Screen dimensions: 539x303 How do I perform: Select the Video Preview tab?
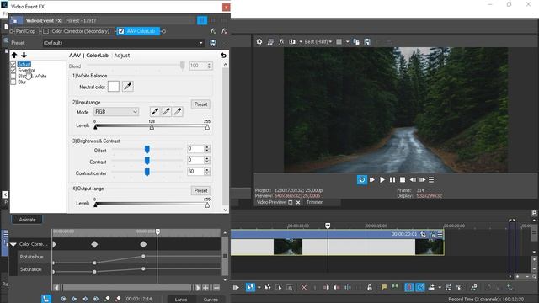coord(271,202)
